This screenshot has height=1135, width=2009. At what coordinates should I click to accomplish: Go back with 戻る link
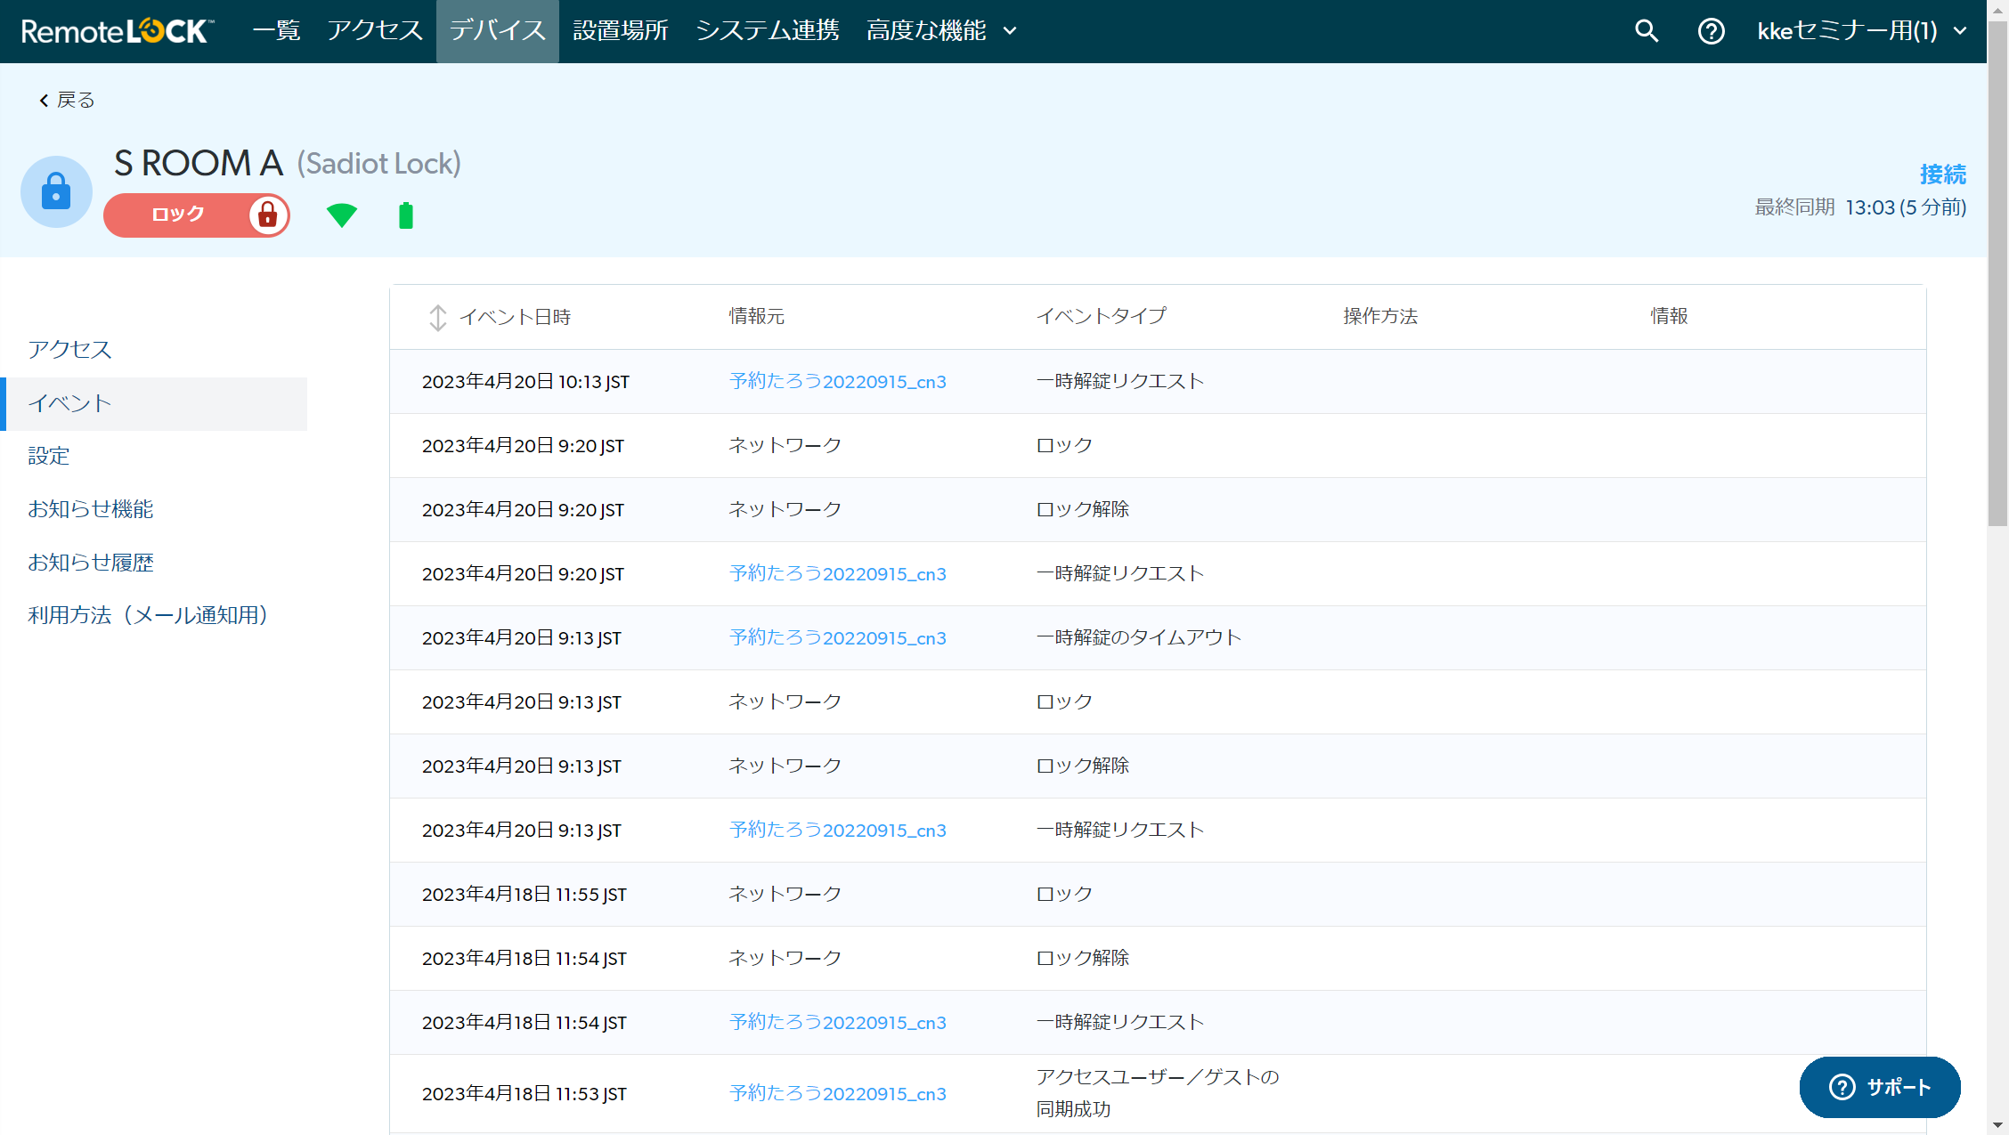(x=67, y=100)
